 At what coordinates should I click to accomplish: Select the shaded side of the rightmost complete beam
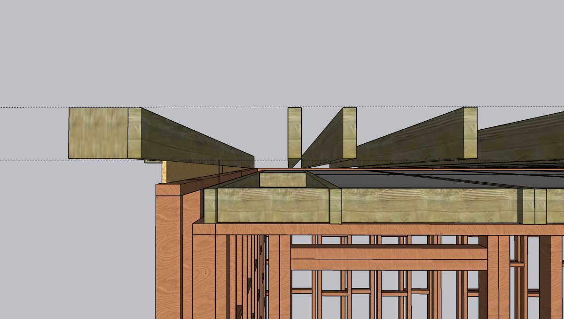pos(414,141)
